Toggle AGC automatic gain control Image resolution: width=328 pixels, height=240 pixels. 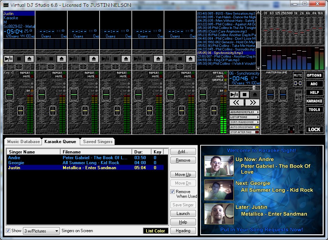[x=314, y=84]
